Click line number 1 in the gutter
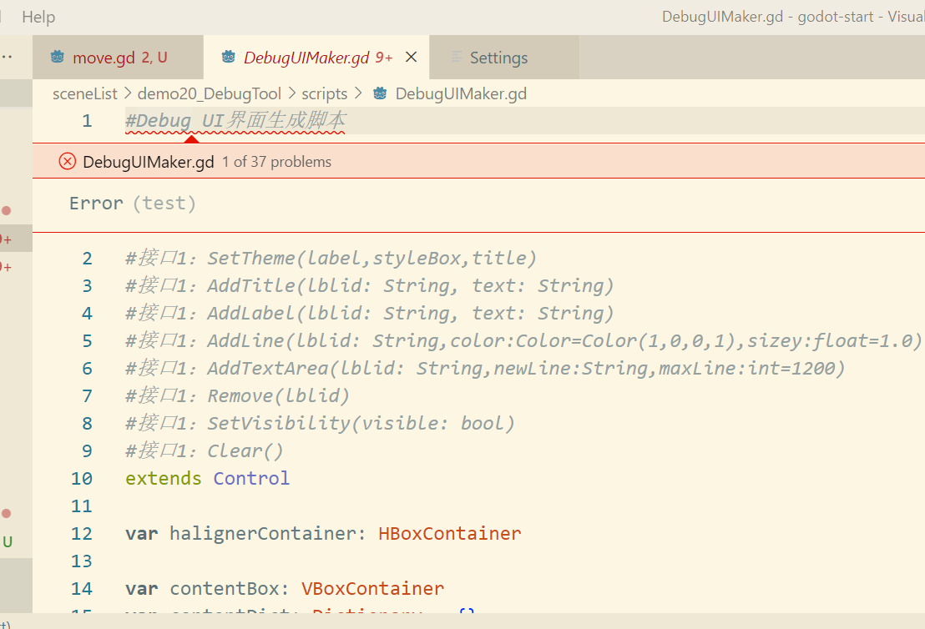This screenshot has width=925, height=629. click(87, 121)
